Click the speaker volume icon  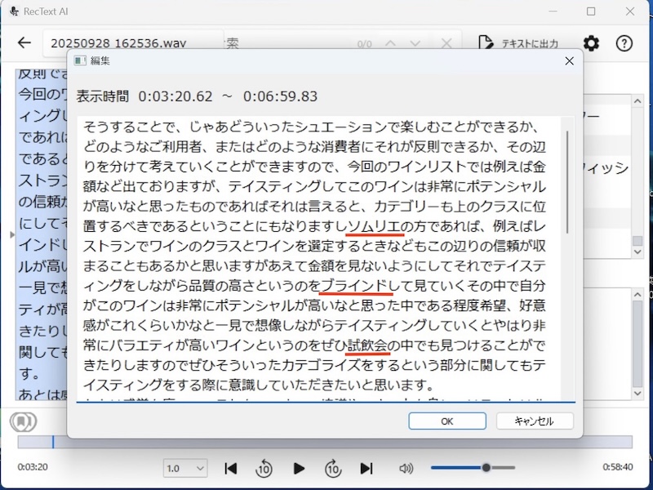point(406,468)
